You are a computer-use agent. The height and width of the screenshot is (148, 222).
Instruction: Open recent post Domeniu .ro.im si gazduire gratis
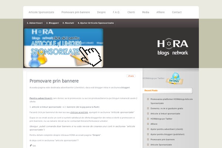click(x=166, y=108)
